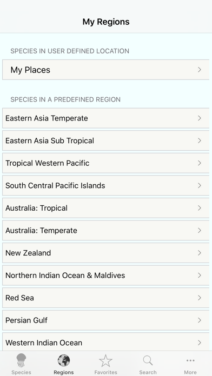Choose the Persian Gulf region
Image resolution: width=212 pixels, height=376 pixels.
(106, 320)
